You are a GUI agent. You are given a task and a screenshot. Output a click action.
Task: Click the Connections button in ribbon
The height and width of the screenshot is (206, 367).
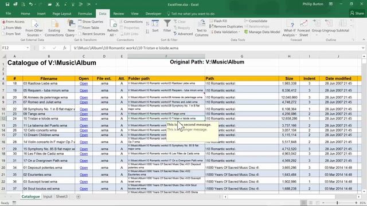pos(131,22)
